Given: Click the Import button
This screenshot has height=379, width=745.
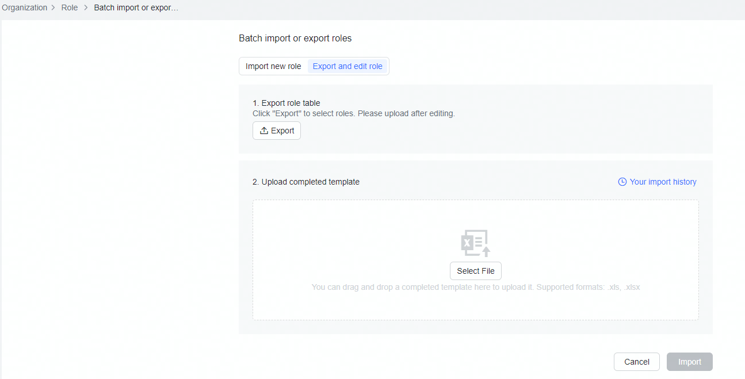Looking at the screenshot, I should coord(689,361).
